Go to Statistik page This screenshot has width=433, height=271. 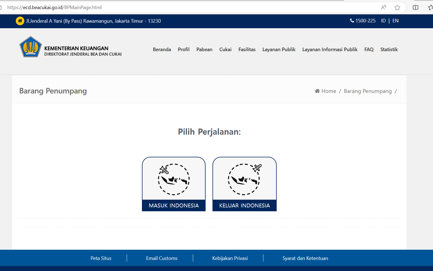pyautogui.click(x=389, y=49)
